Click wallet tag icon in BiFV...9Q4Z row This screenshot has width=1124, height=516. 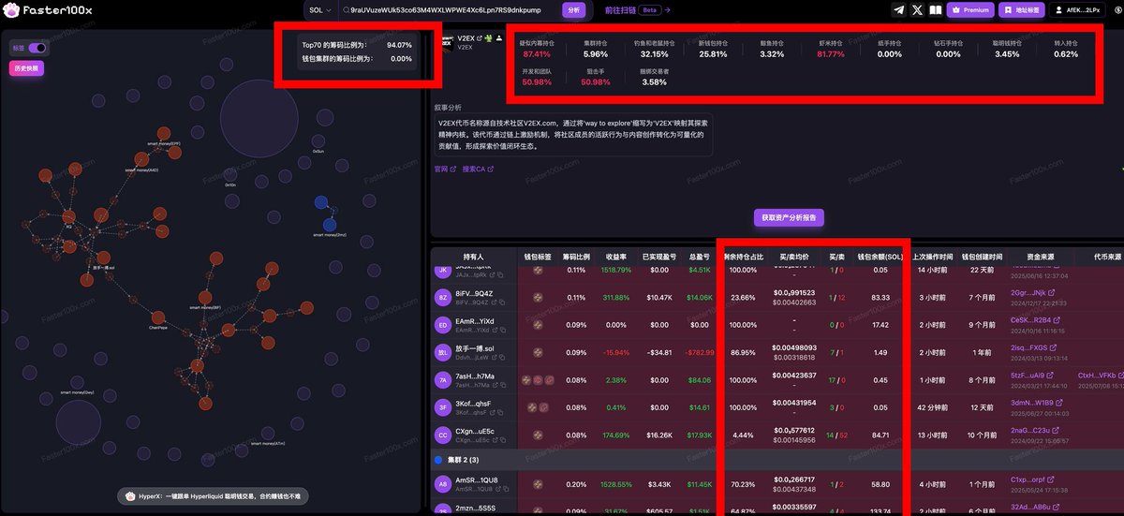(538, 297)
